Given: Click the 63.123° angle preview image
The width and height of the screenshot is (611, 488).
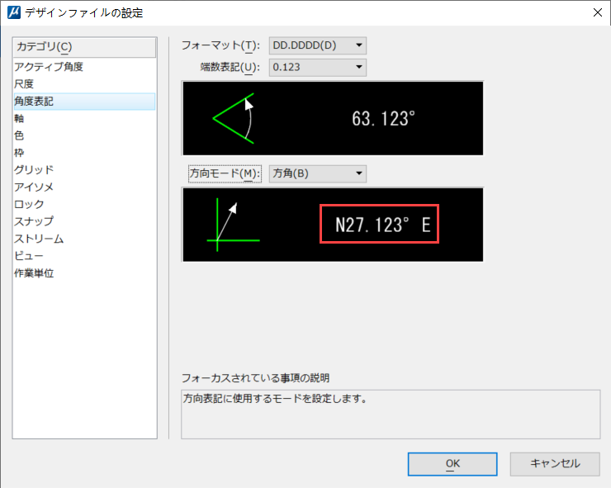Looking at the screenshot, I should pos(333,118).
